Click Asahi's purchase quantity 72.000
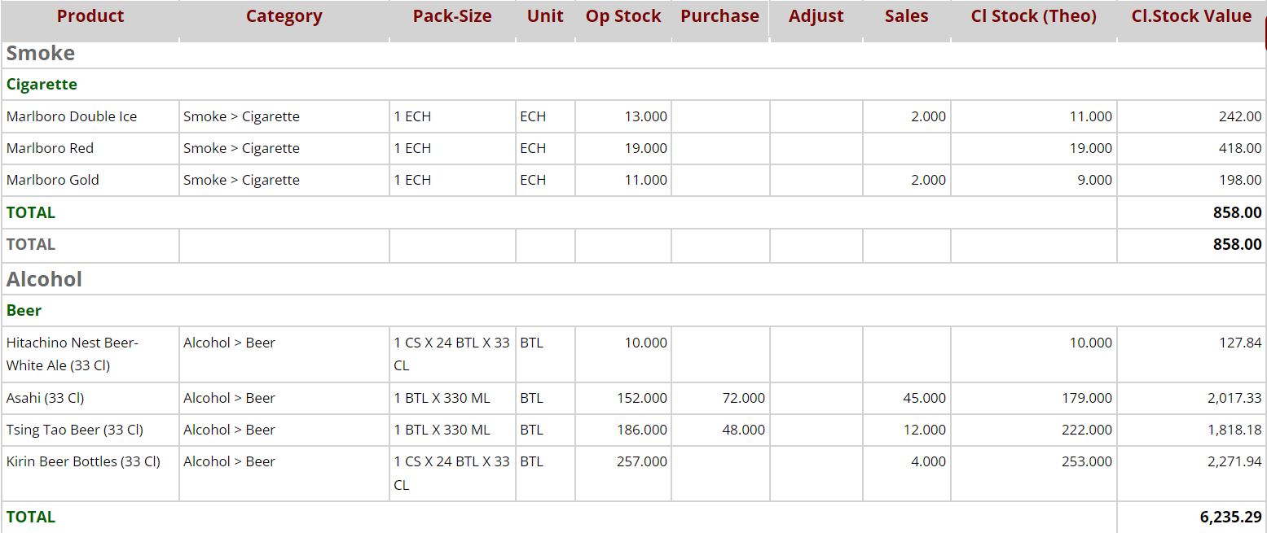The image size is (1267, 533). pyautogui.click(x=743, y=398)
